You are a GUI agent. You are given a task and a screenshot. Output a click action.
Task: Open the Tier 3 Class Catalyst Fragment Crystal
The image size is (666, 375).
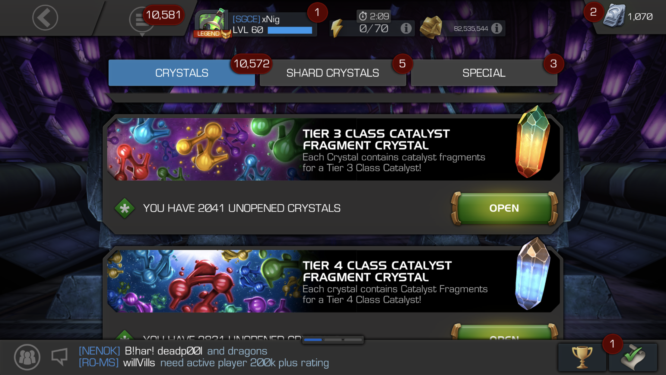[x=504, y=208]
